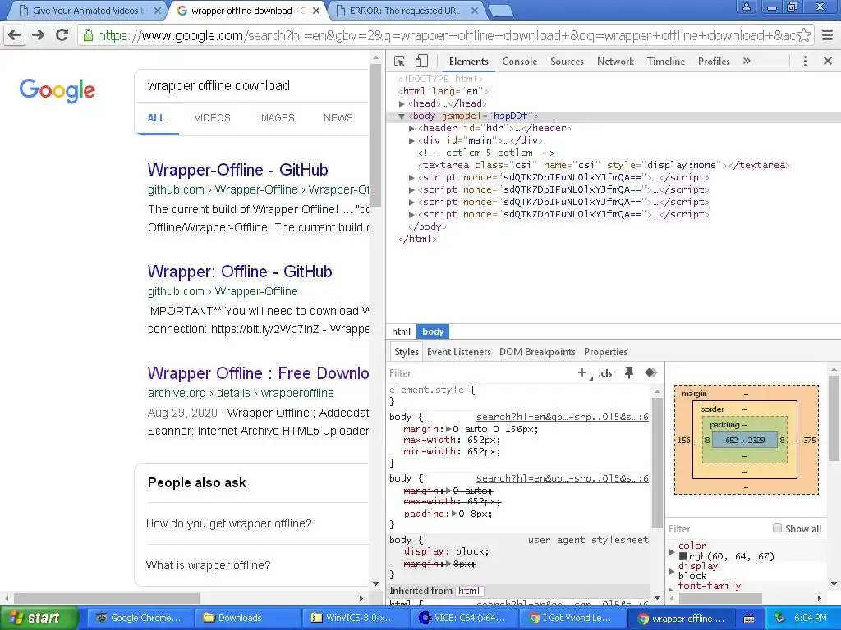Activate DevTools inspect element picker
Screen dimensions: 841x630
pyautogui.click(x=400, y=61)
